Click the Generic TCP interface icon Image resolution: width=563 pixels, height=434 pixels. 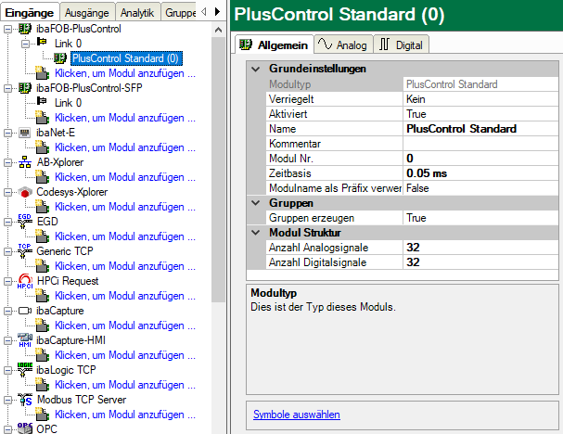[x=25, y=251]
